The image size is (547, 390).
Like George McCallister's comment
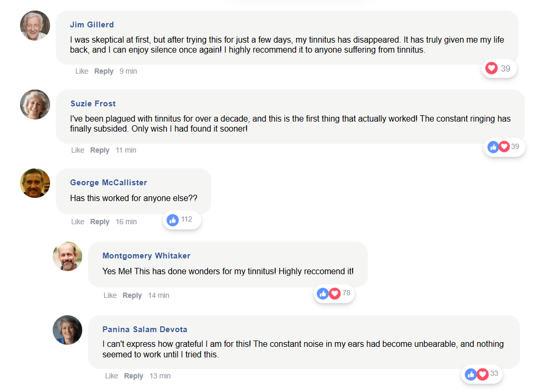77,222
